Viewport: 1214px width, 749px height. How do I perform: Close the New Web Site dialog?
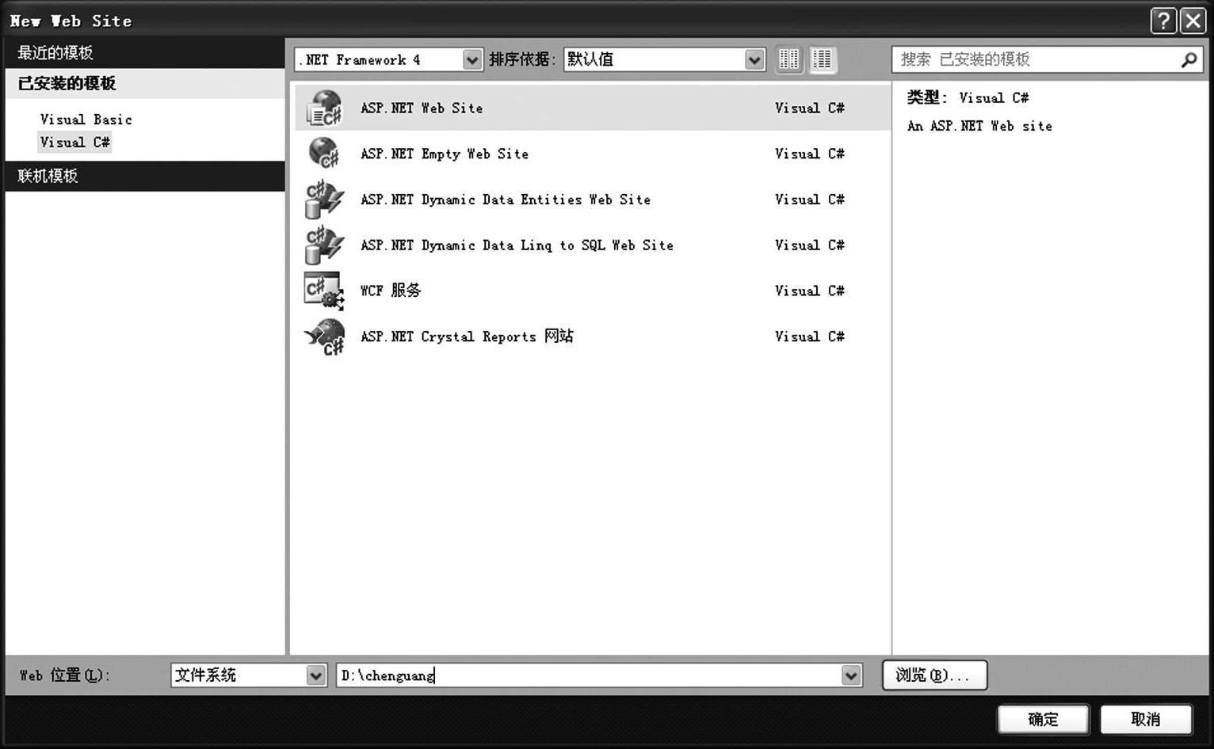(x=1193, y=21)
